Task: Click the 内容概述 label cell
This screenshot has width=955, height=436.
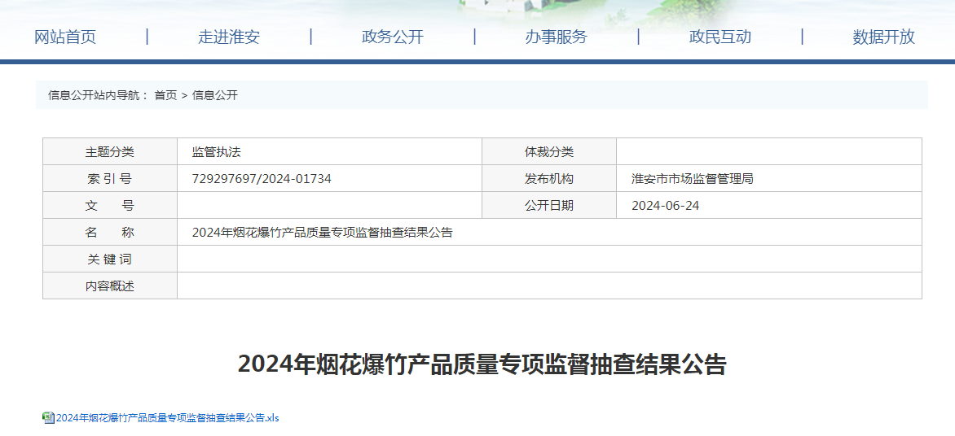Action: 110,286
